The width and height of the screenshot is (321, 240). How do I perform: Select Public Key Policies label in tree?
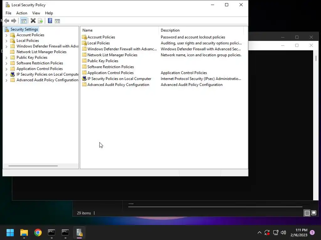(x=32, y=57)
